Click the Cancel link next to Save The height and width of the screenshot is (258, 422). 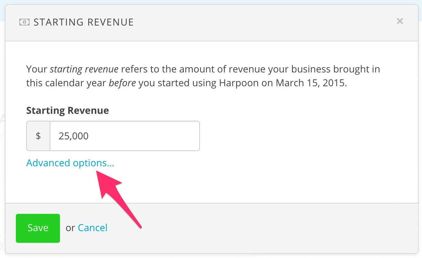pos(92,228)
